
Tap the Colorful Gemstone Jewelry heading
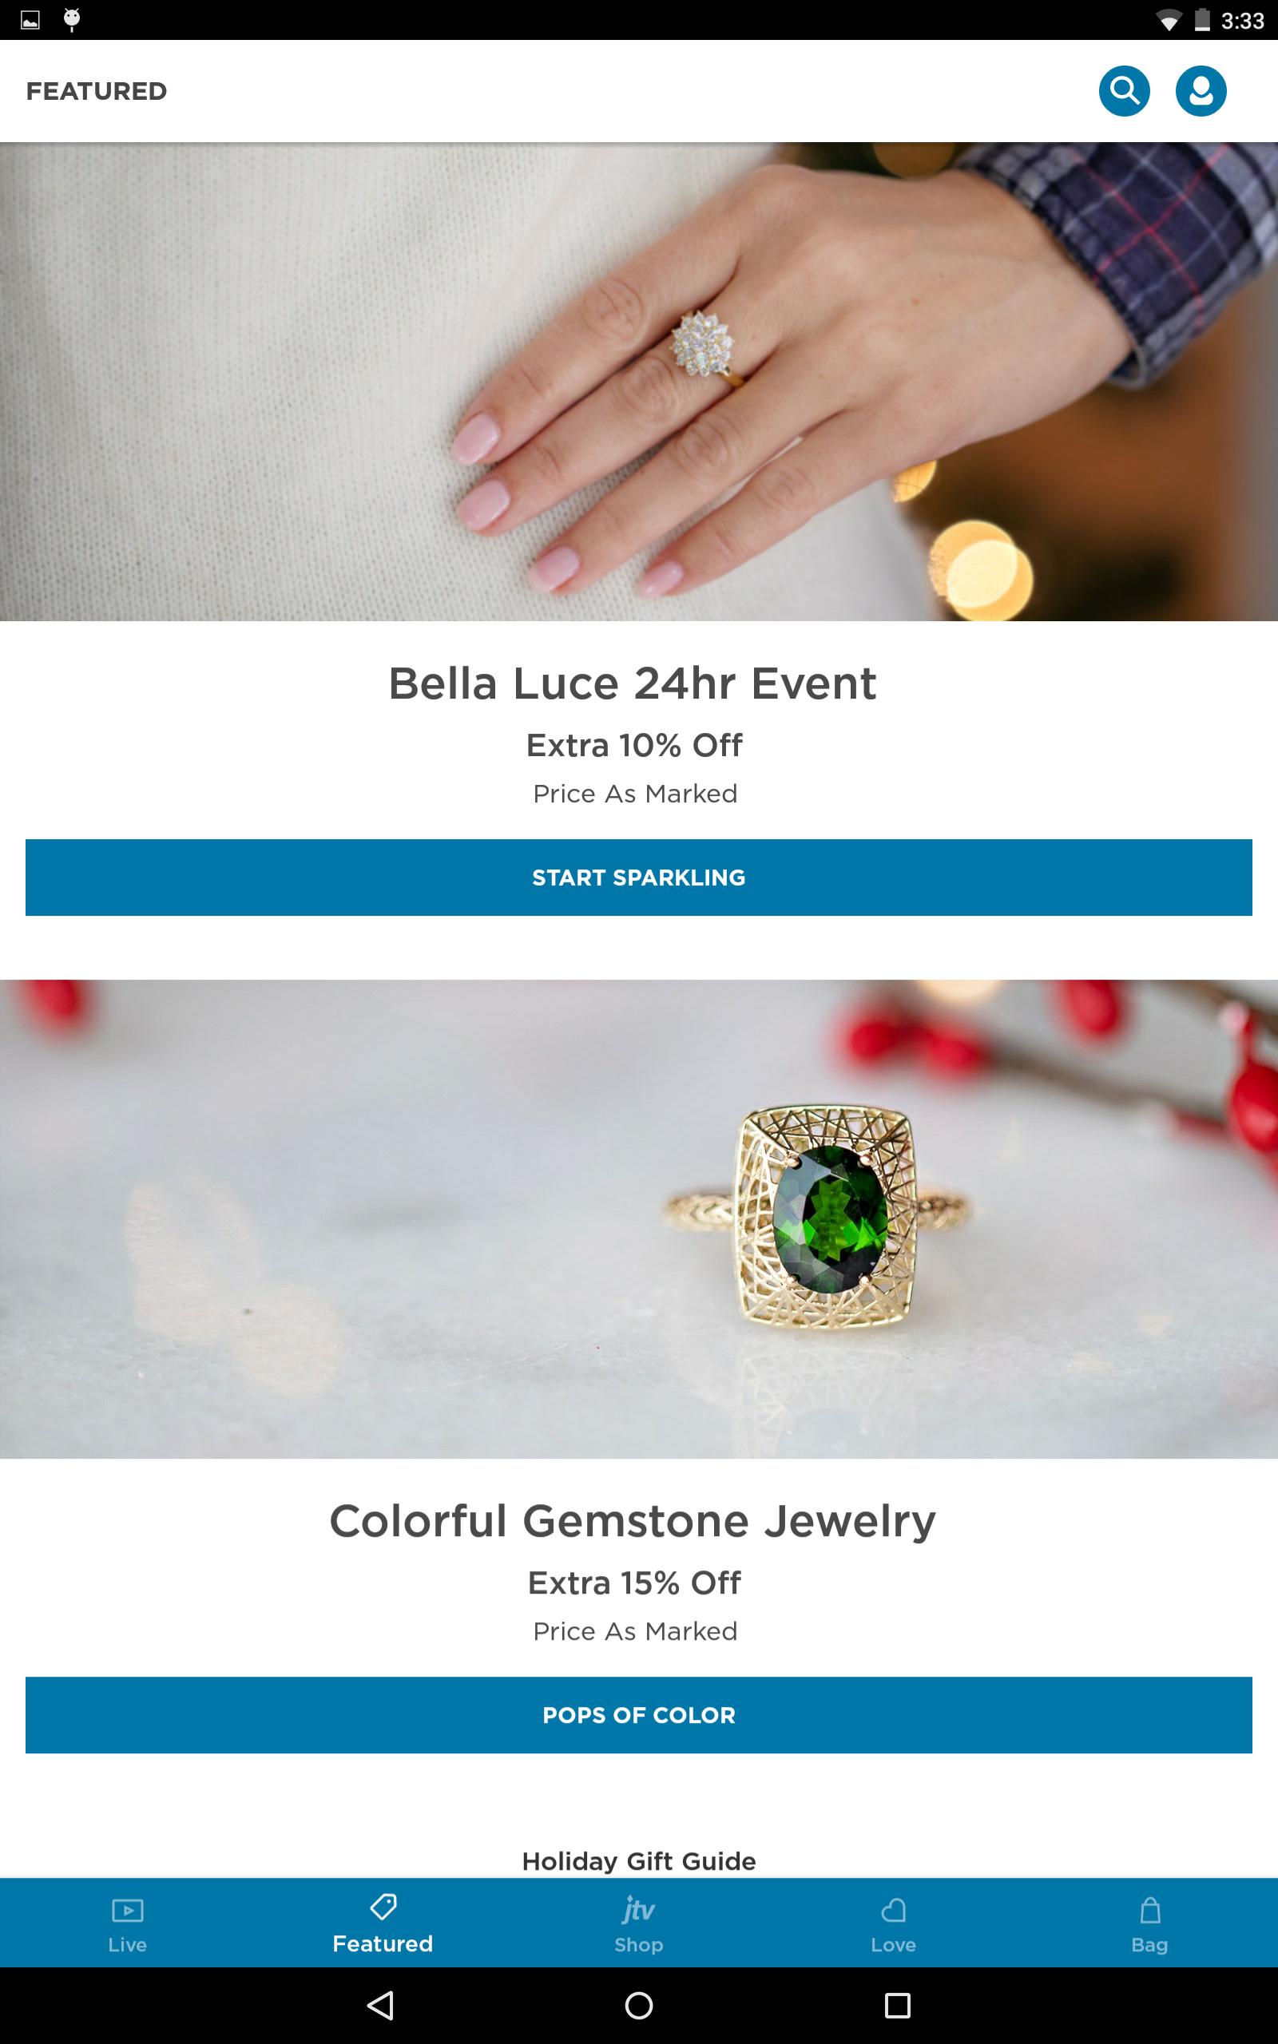633,1521
